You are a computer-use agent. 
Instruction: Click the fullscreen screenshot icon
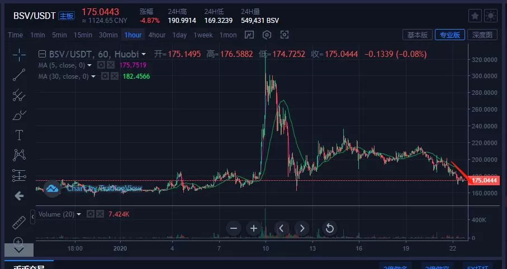click(284, 35)
